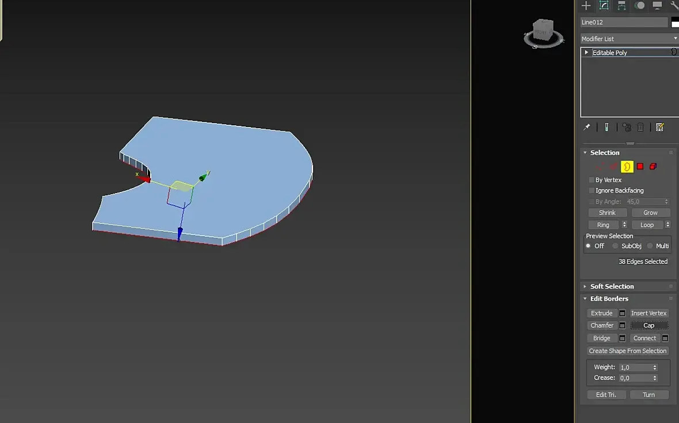Open Connect settings box icon
The width and height of the screenshot is (679, 423).
(x=665, y=338)
